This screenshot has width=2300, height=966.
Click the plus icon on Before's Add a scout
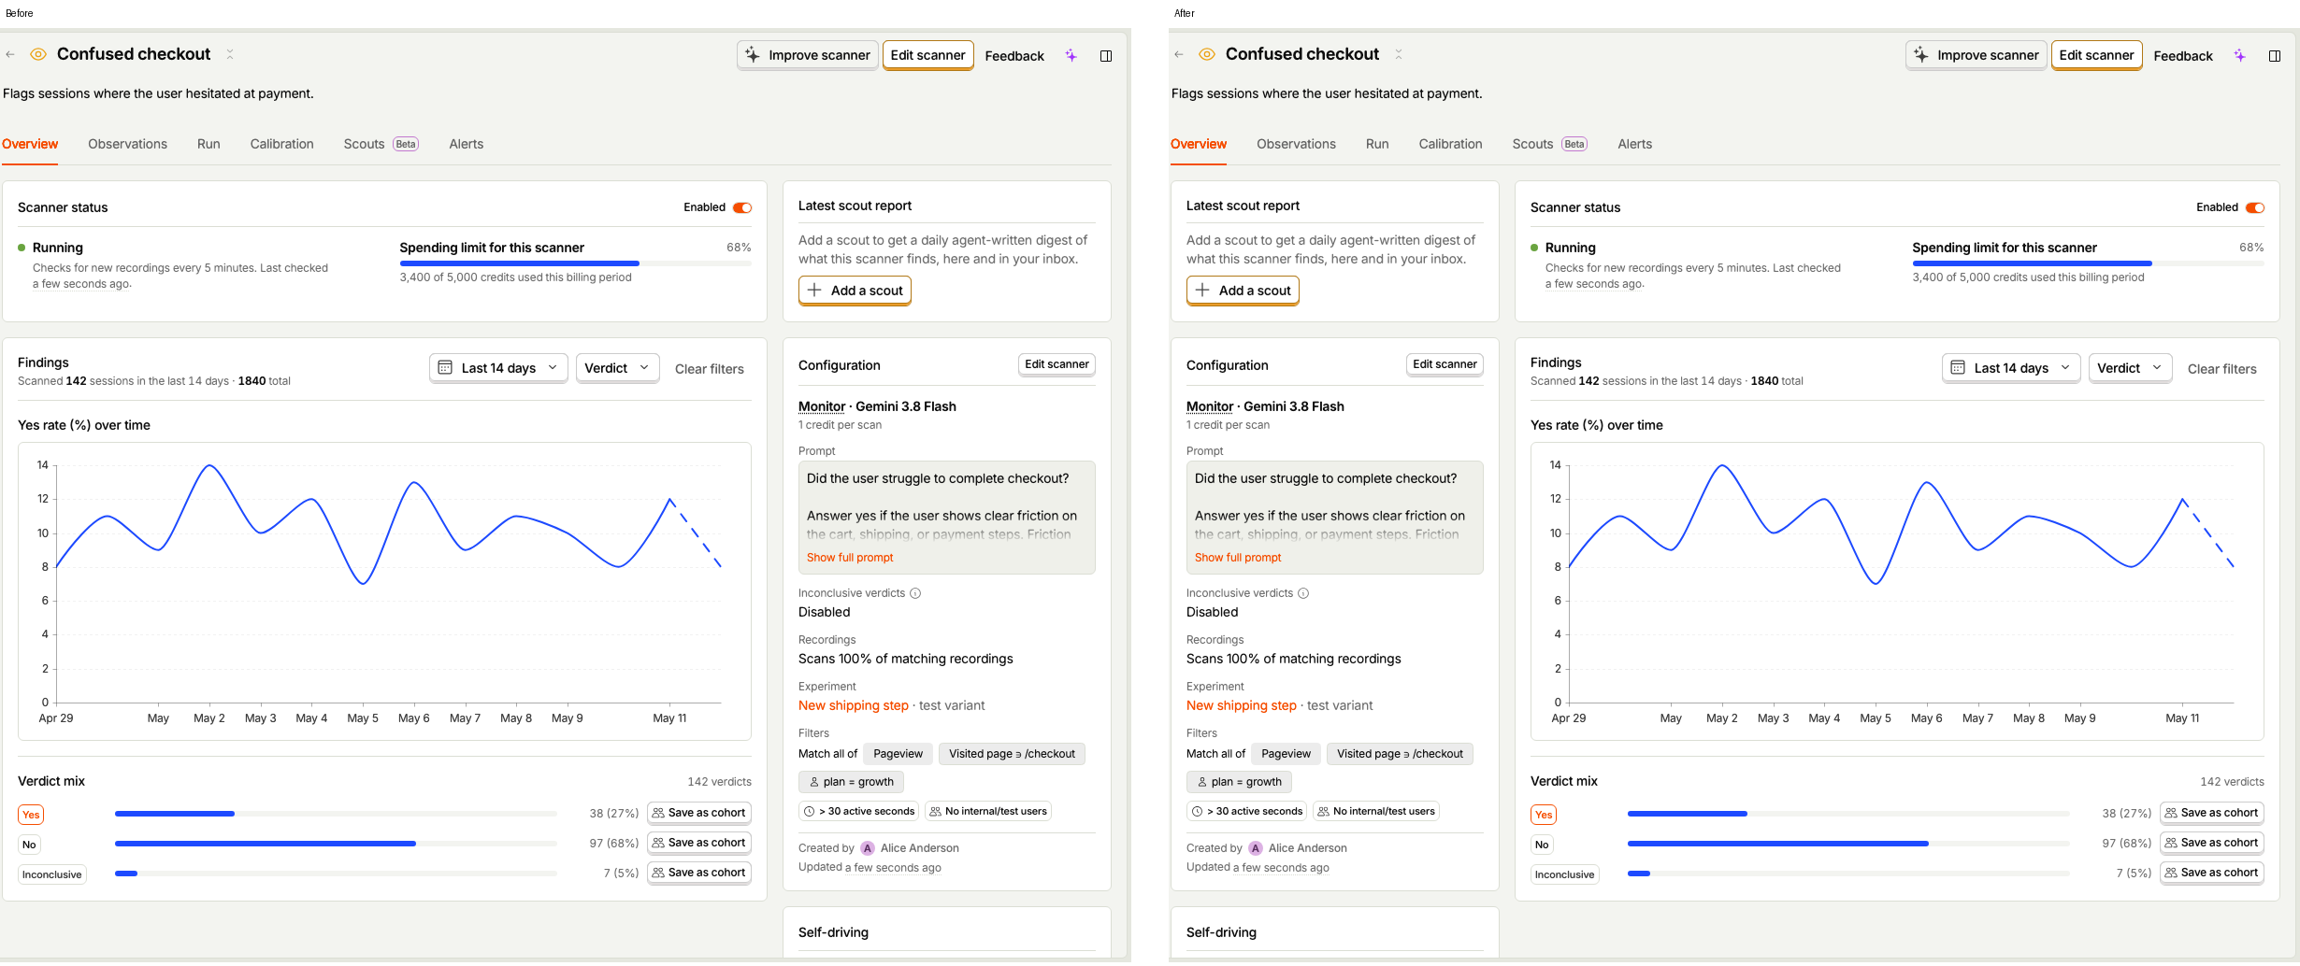coord(814,291)
